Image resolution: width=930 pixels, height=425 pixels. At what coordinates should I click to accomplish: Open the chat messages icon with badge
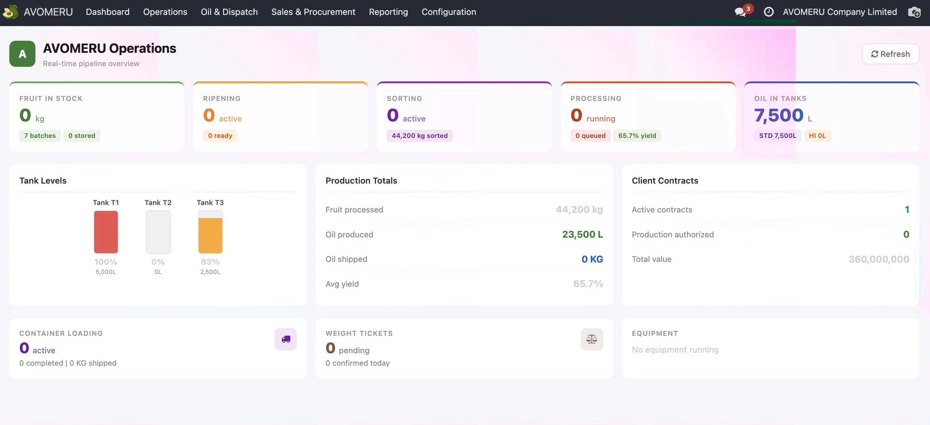pos(741,12)
